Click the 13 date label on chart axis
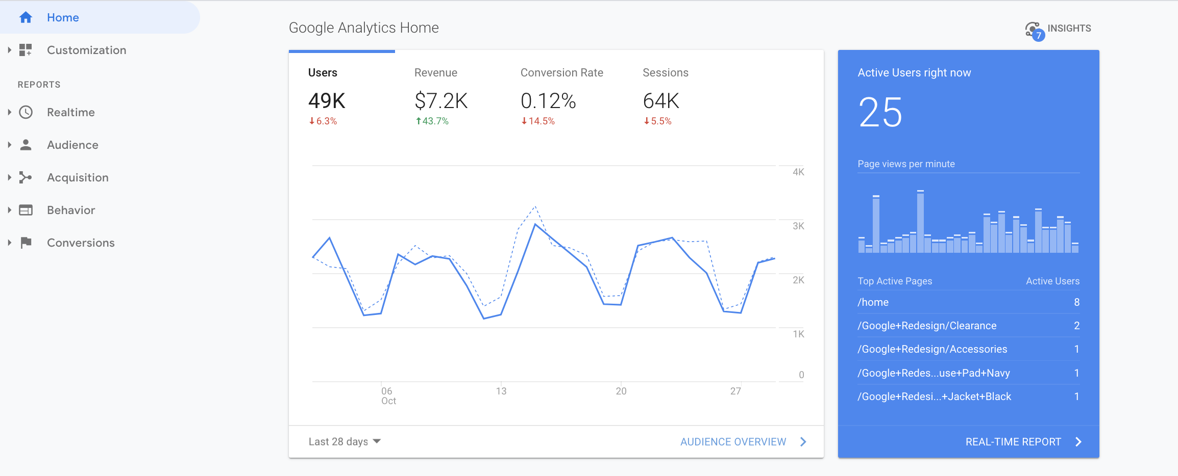 [x=501, y=391]
